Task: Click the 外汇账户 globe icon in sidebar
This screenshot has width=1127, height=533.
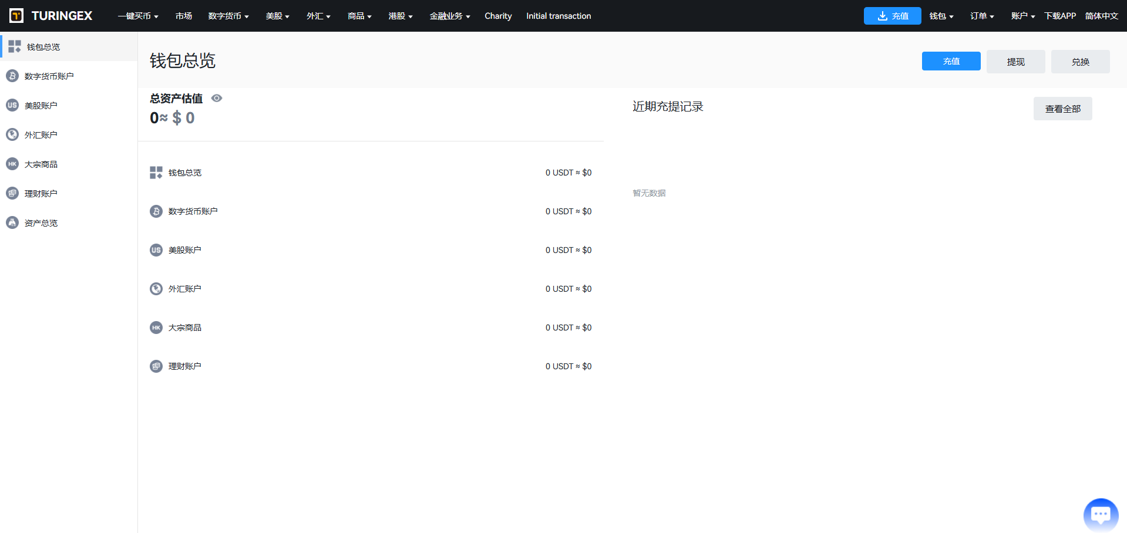Action: click(x=12, y=134)
